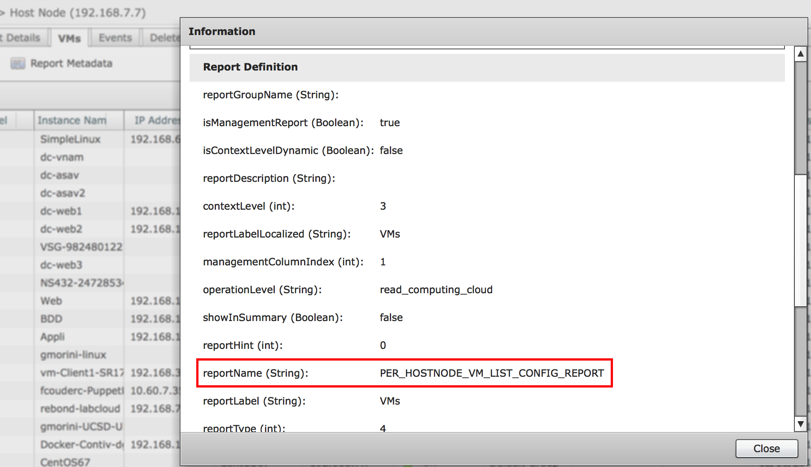The image size is (811, 467).
Task: Click the managementColumnIndex (int) label
Action: tap(283, 262)
